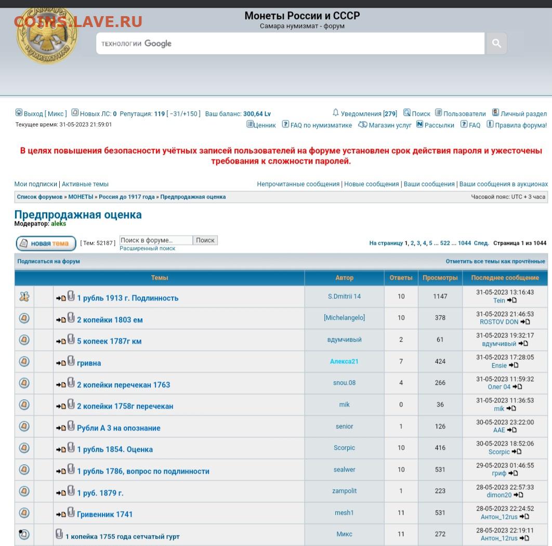Image resolution: width=552 pixels, height=546 pixels.
Task: Open Активные темы
Action: 85,184
